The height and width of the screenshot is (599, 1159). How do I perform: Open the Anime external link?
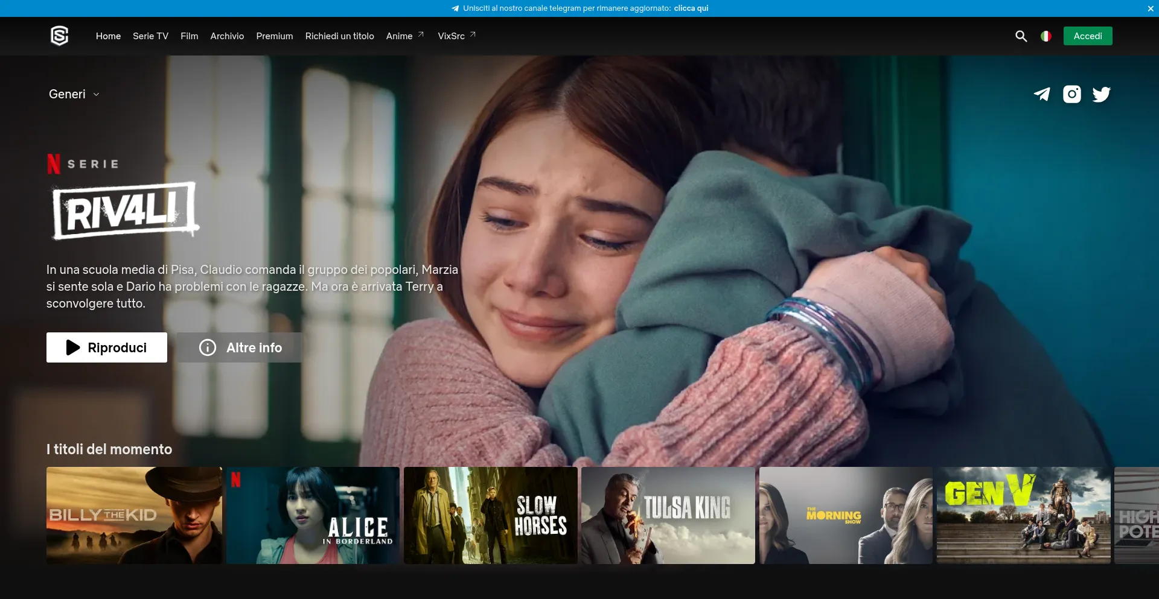(x=404, y=36)
